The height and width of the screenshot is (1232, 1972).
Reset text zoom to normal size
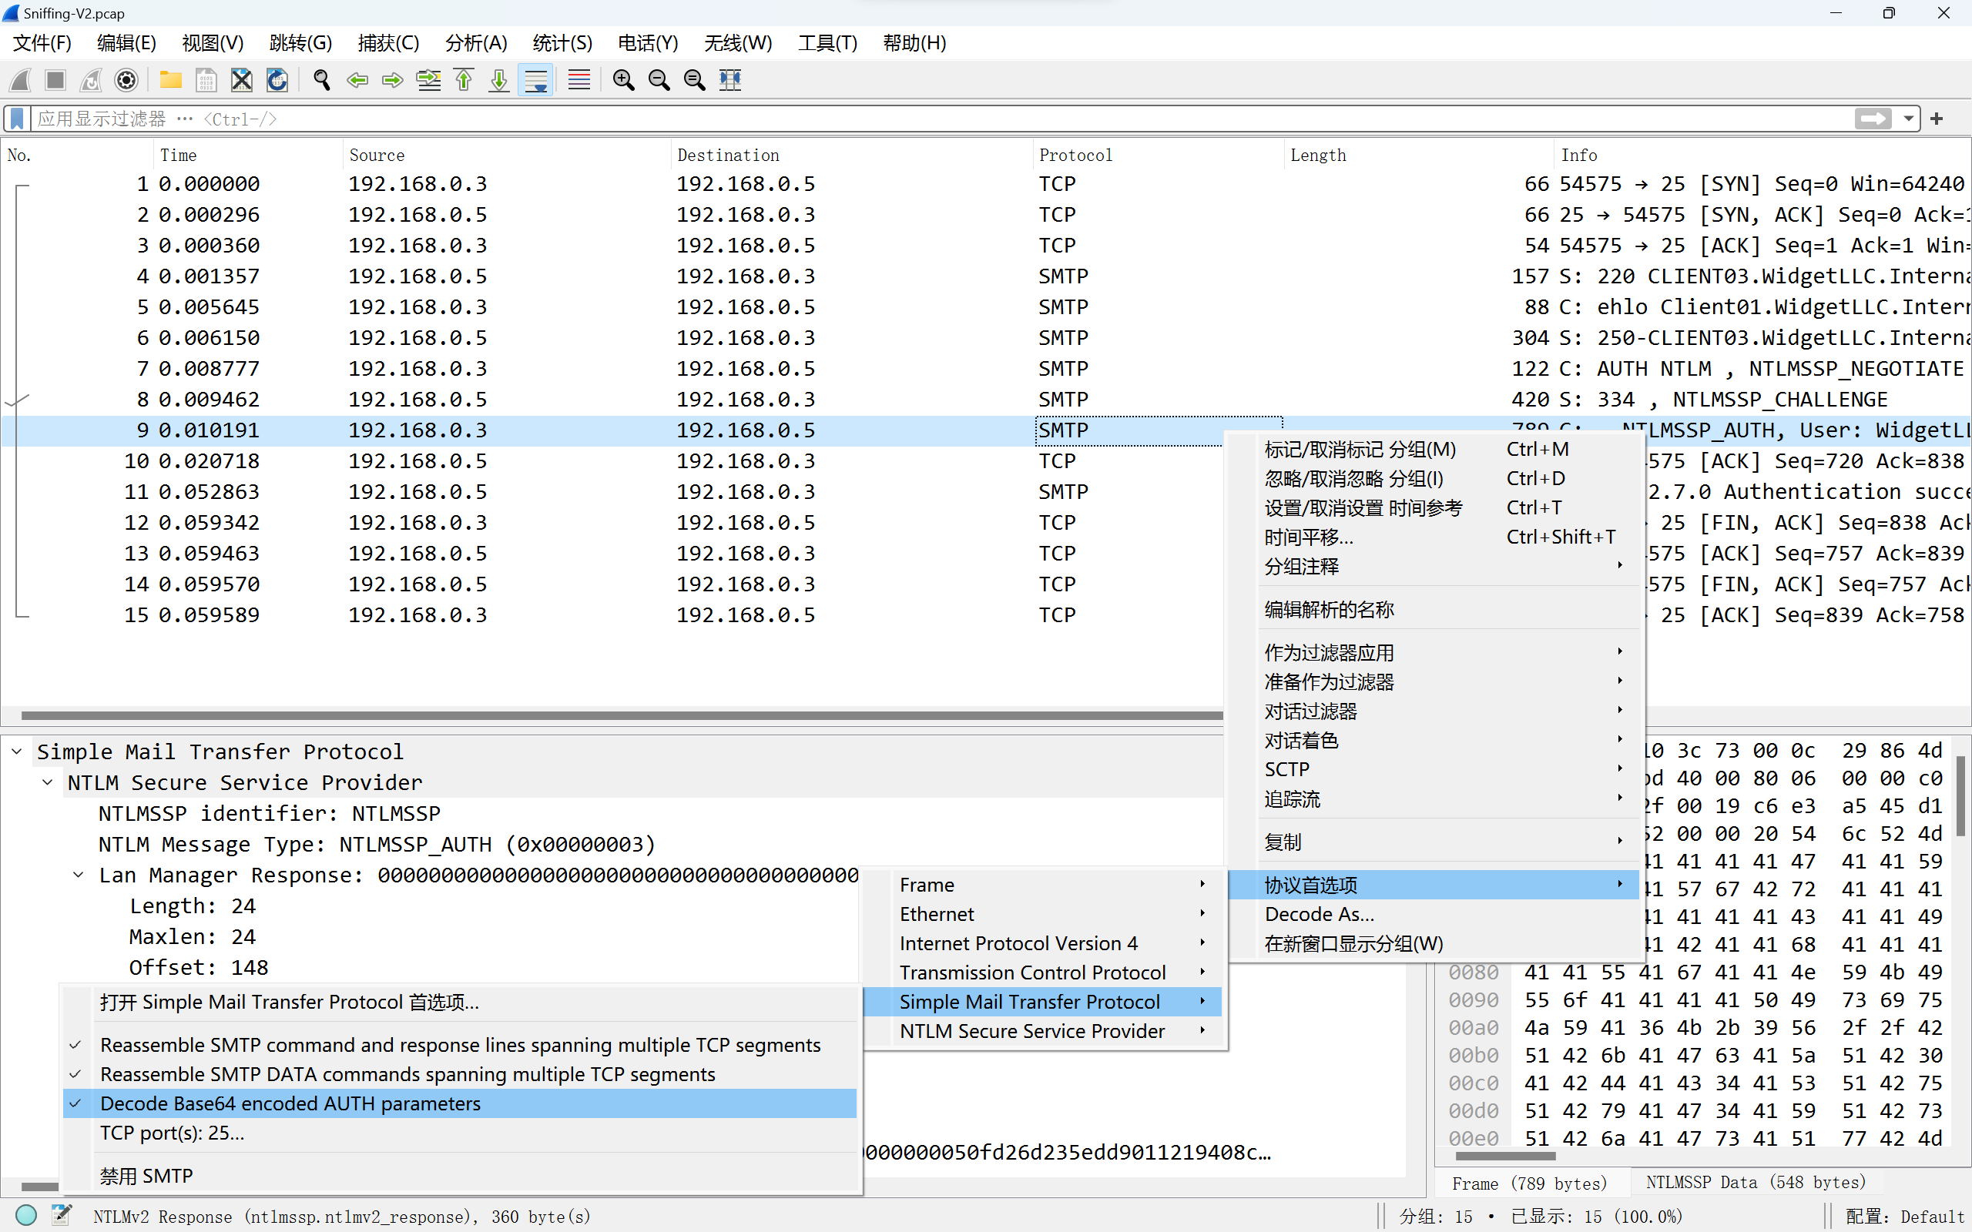point(694,80)
